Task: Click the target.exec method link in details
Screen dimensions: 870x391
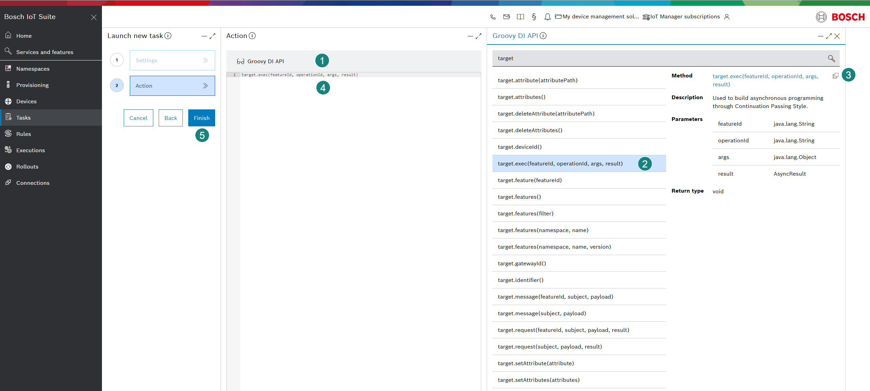Action: 765,80
